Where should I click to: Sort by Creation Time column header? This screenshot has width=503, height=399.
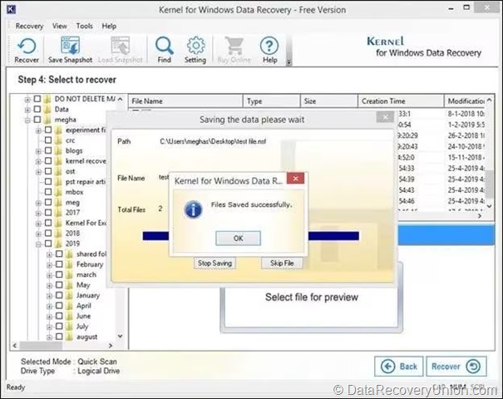point(401,101)
